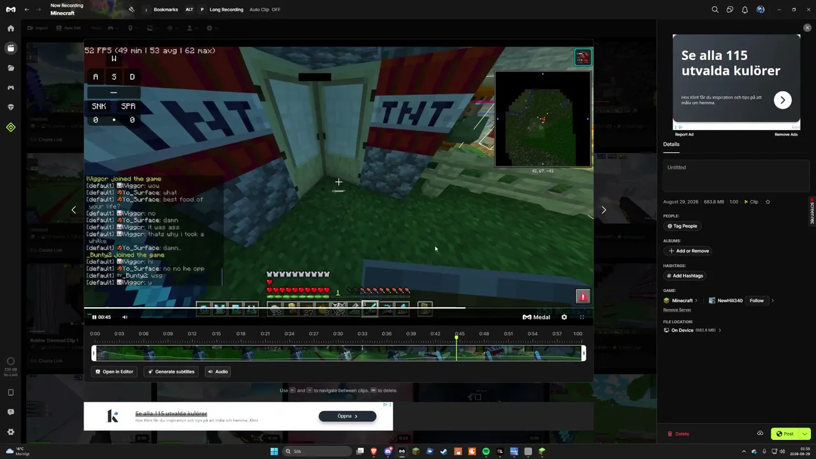Click the Long Recording option

[226, 10]
